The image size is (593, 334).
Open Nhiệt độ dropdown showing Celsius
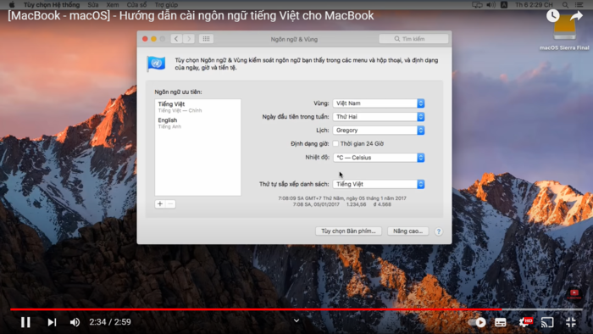379,158
